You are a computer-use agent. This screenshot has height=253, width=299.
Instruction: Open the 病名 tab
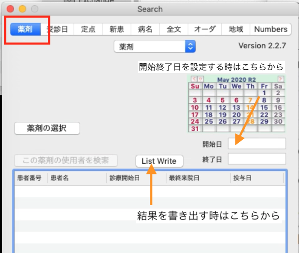[145, 29]
